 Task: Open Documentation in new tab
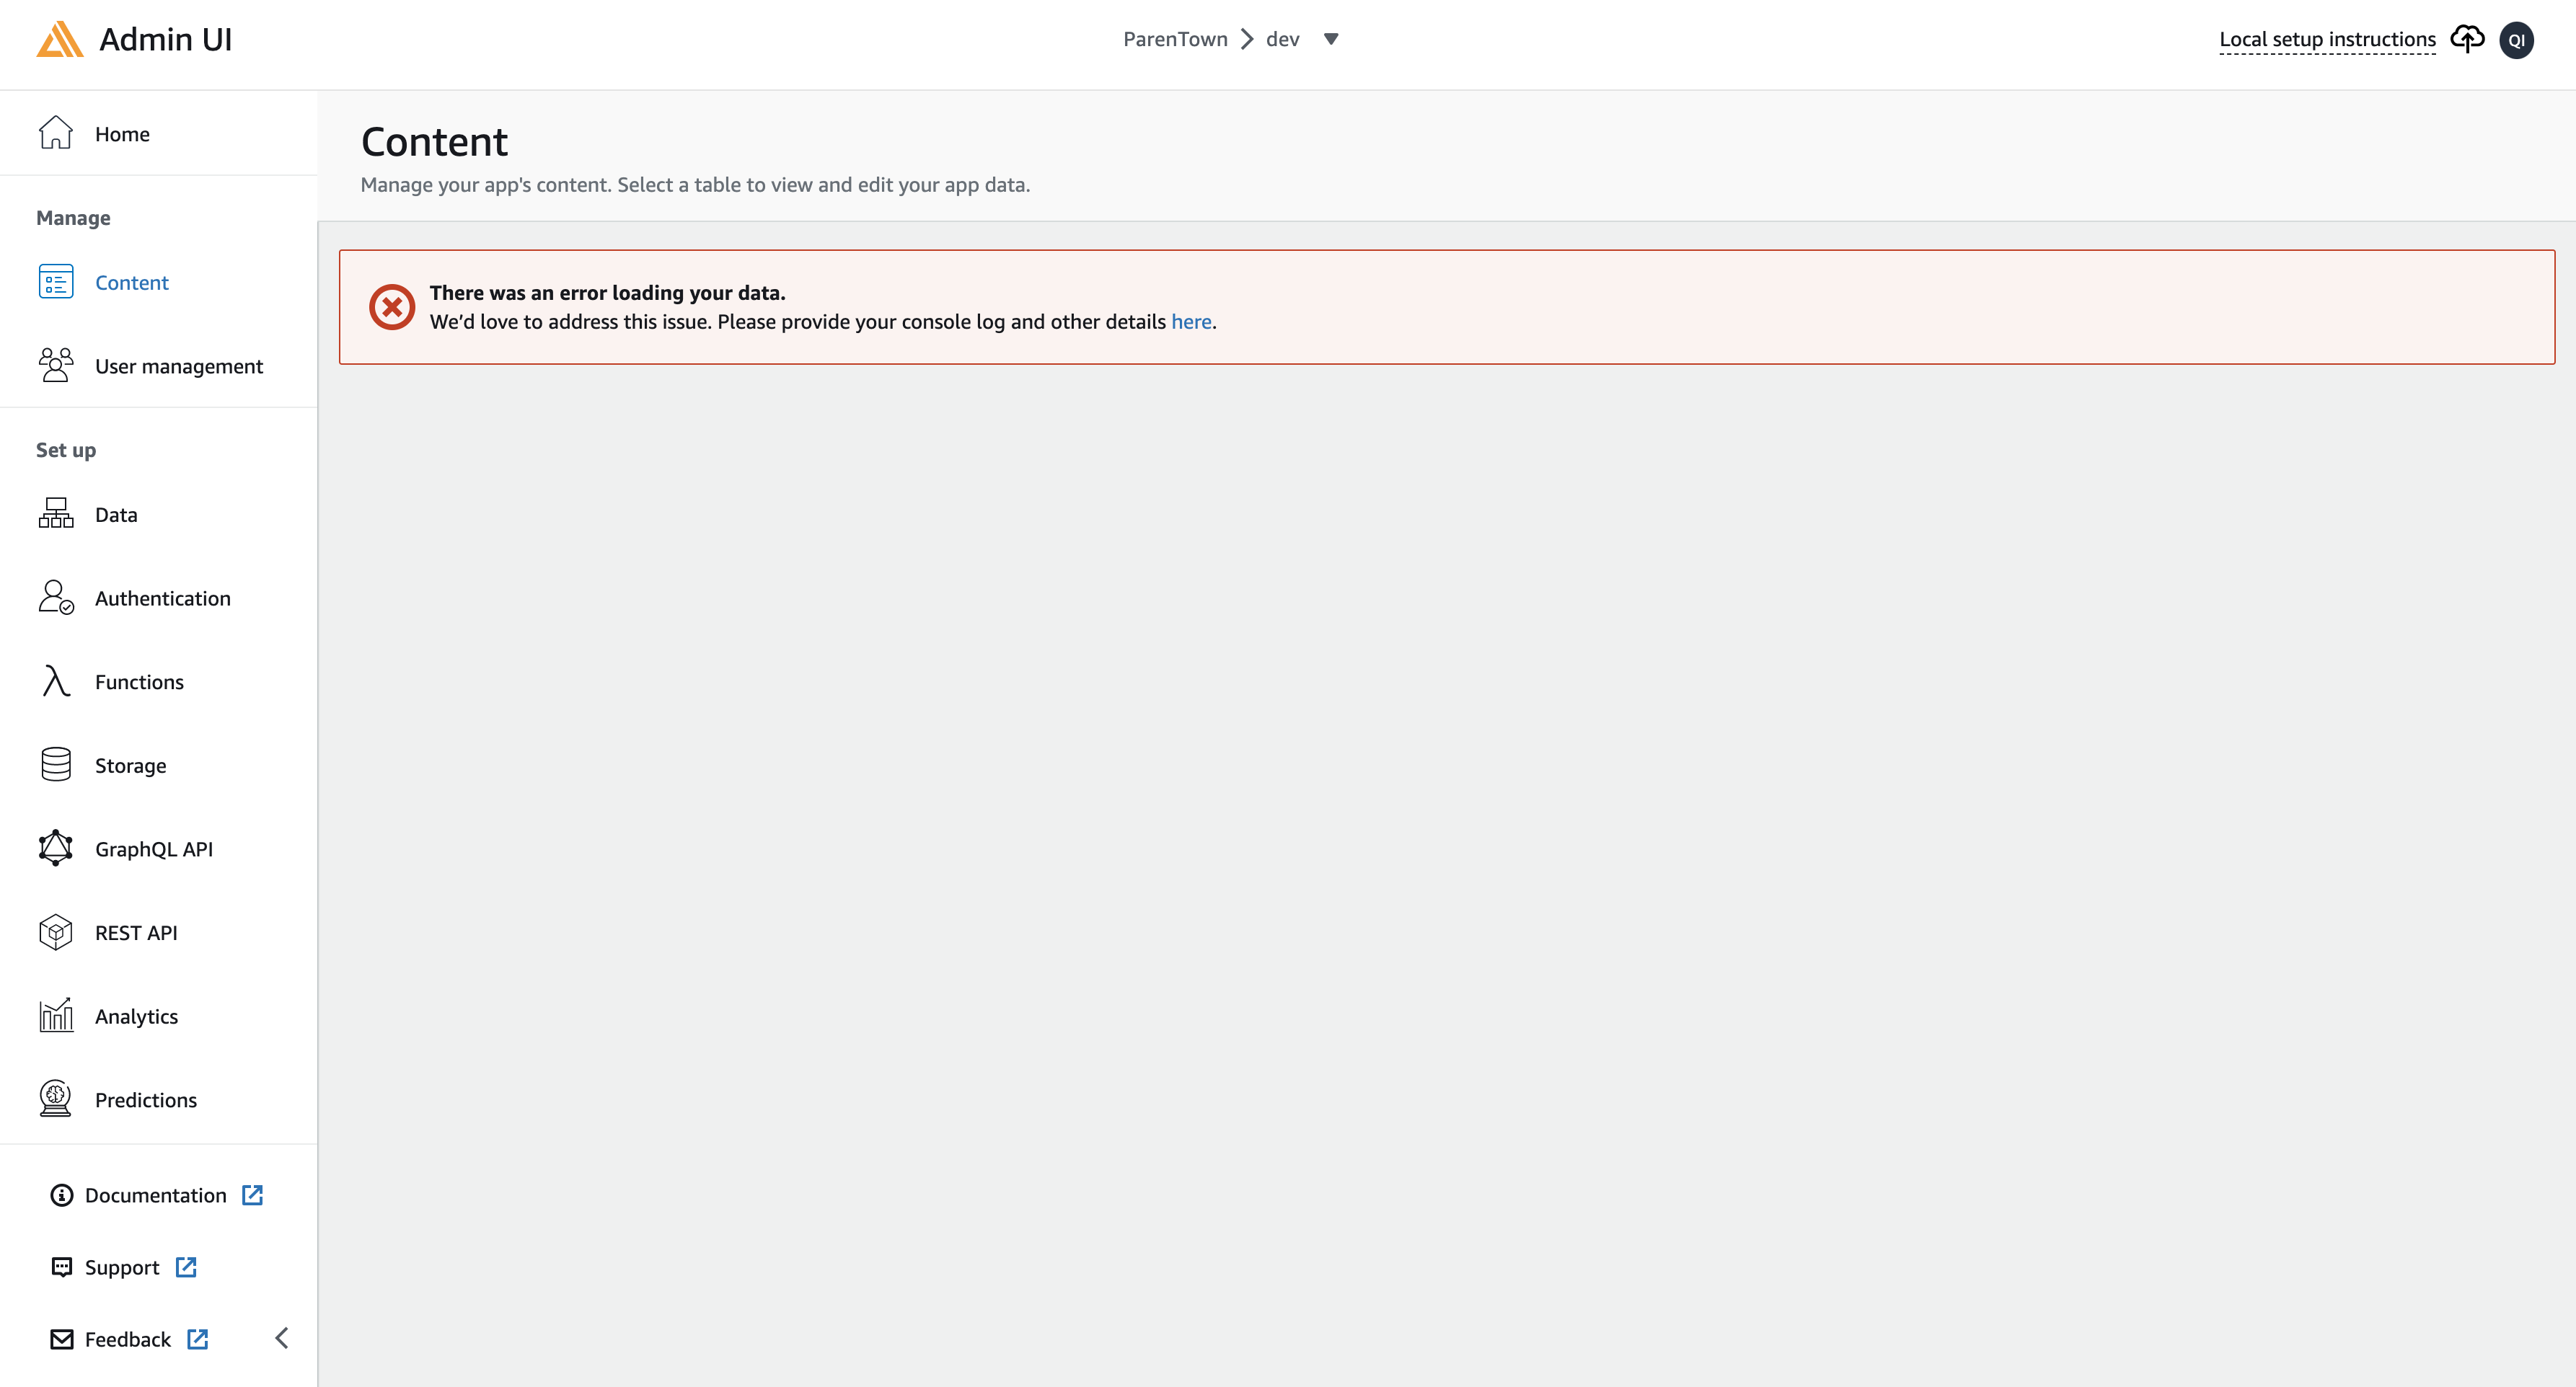pos(155,1194)
